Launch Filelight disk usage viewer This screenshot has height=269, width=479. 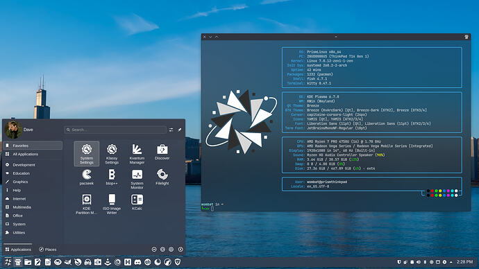(x=162, y=177)
